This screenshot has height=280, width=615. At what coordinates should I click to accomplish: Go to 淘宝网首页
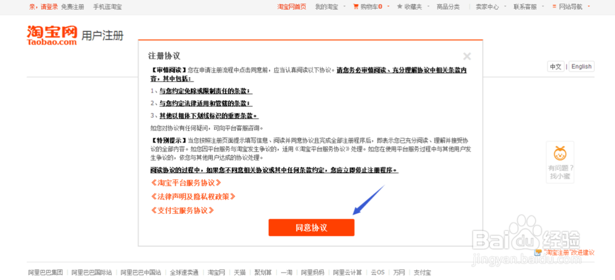click(292, 7)
